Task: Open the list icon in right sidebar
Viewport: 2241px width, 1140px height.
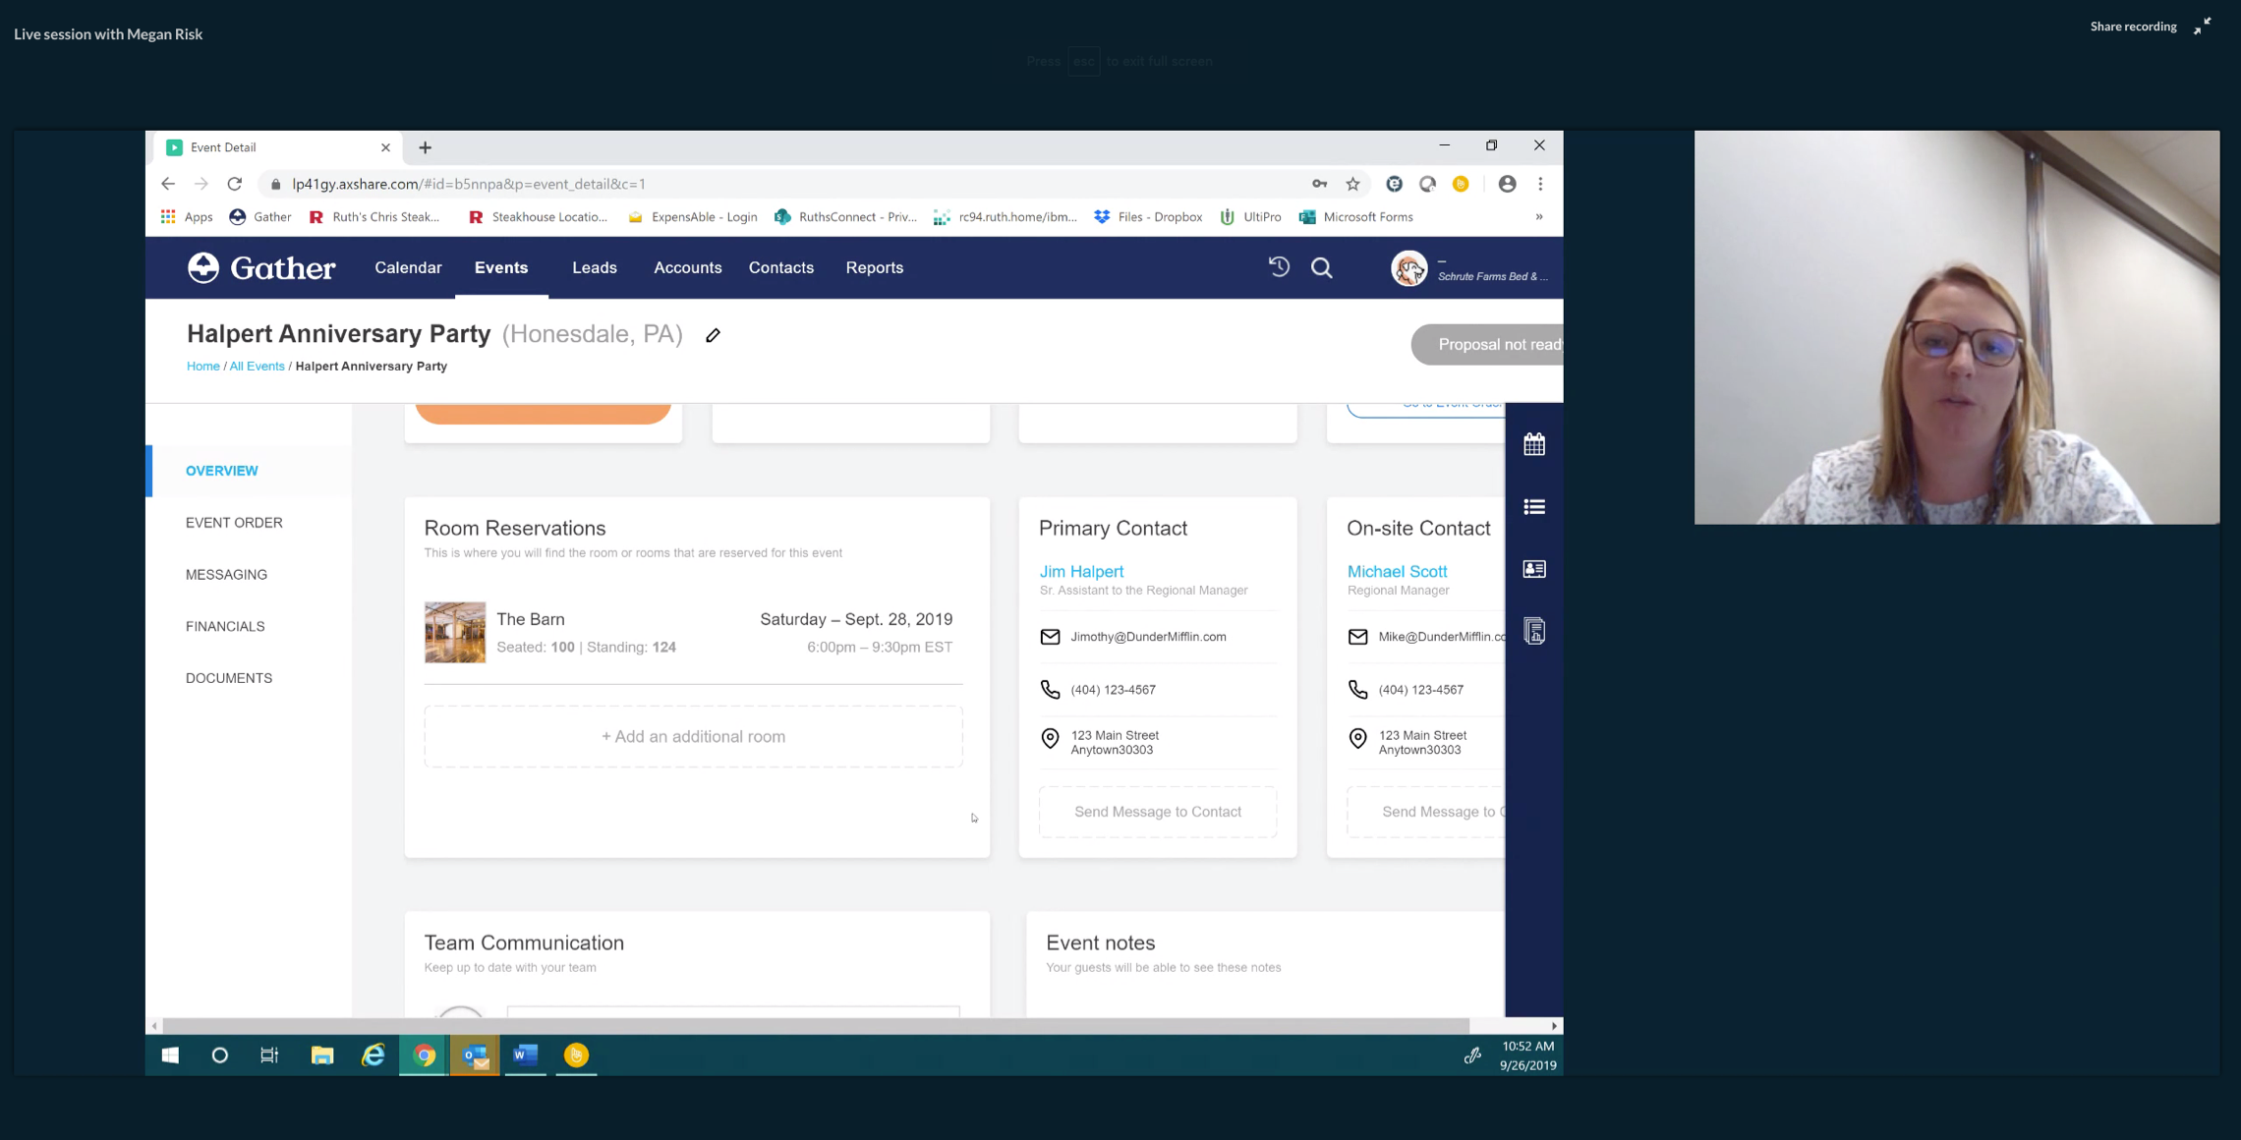Action: [1534, 507]
